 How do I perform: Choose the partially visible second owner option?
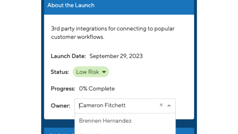125,132
